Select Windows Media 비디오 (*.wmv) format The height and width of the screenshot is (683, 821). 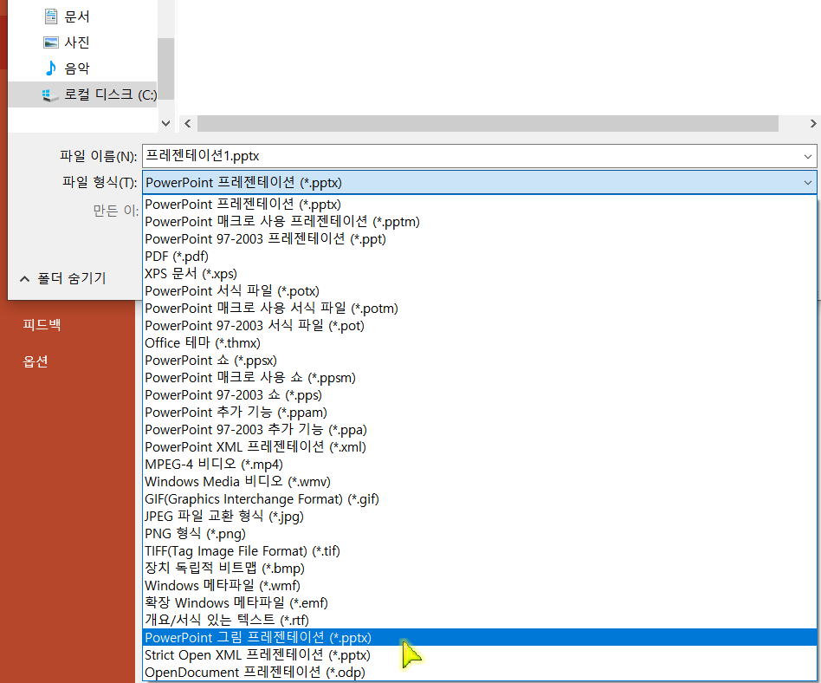coord(480,482)
